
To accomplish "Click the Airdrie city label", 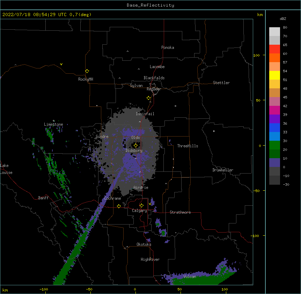I will [x=141, y=188].
